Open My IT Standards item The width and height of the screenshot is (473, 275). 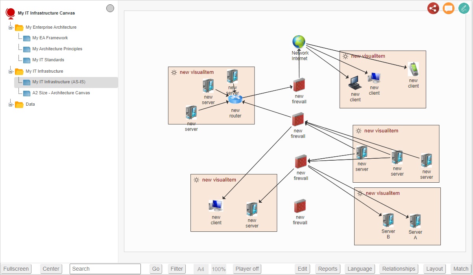coord(48,60)
